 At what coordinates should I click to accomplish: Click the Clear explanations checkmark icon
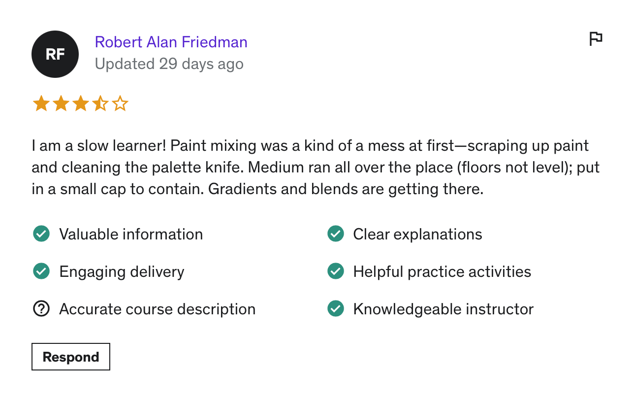336,234
